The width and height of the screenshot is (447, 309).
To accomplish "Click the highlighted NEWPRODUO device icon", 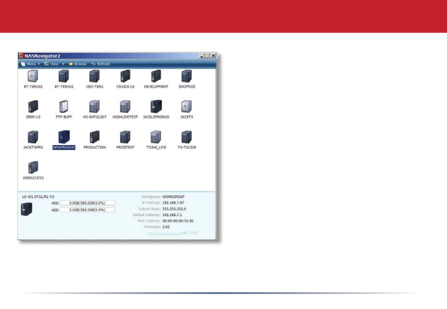I will 64,137.
